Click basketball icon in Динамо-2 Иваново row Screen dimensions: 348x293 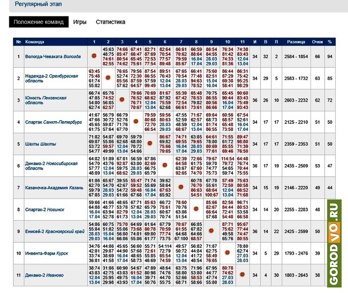tap(242, 274)
